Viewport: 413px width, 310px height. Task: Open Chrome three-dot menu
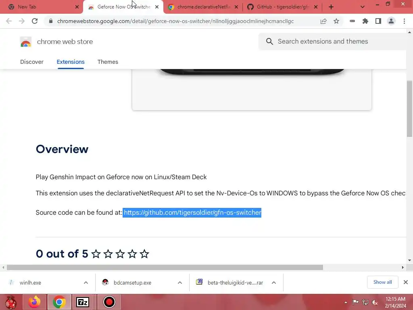pyautogui.click(x=404, y=21)
